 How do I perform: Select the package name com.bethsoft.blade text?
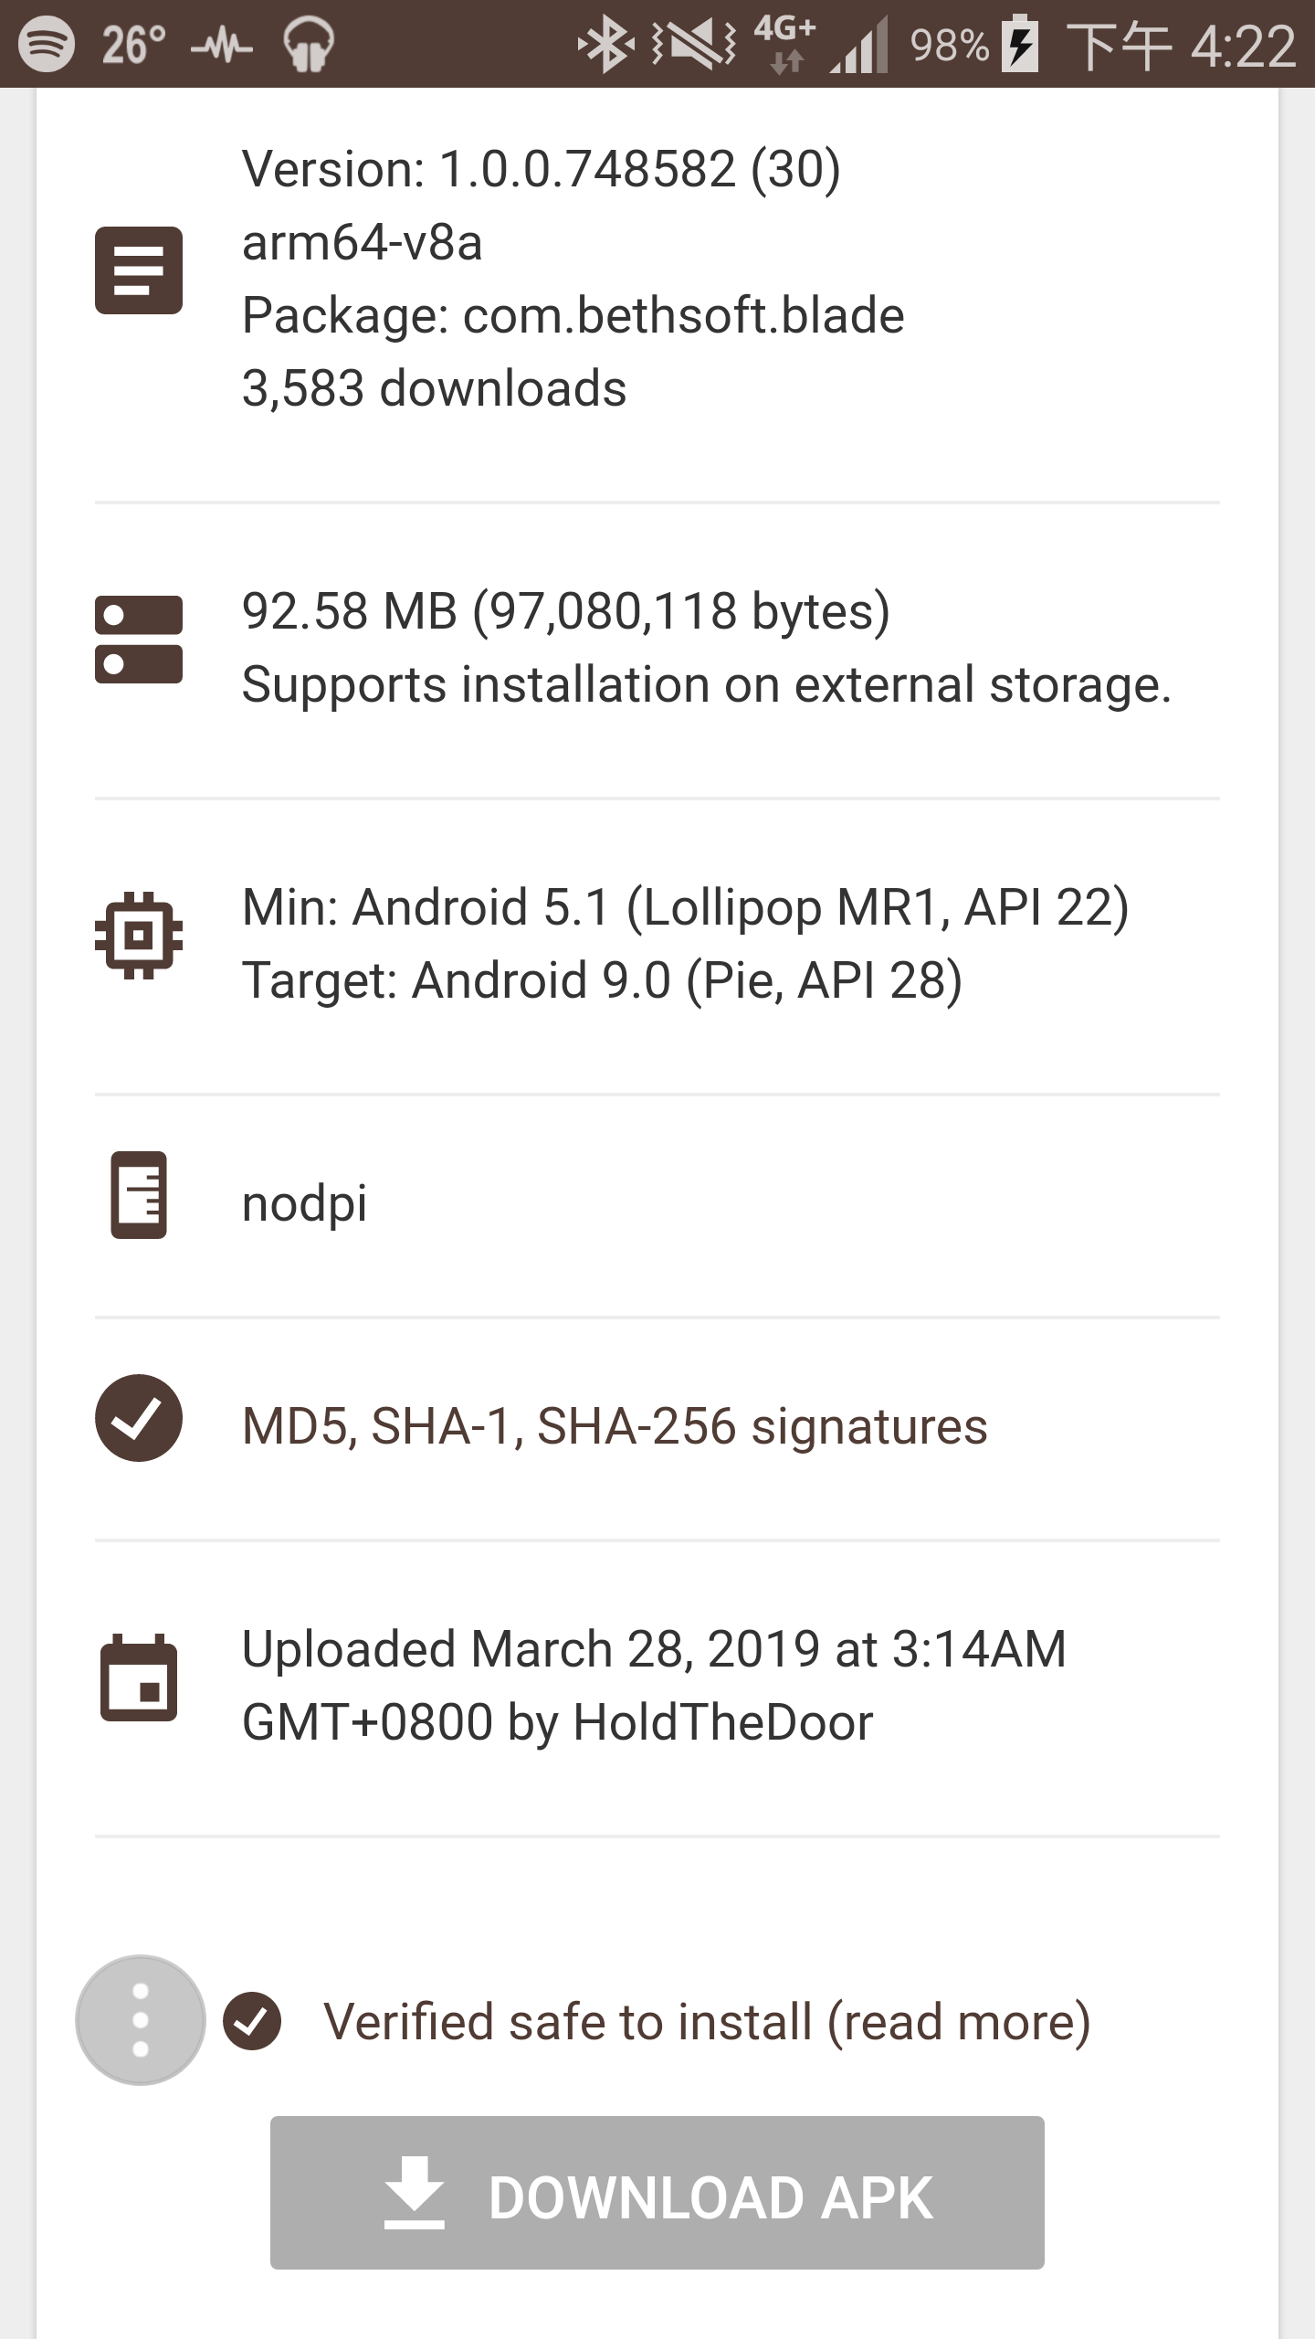pos(683,316)
